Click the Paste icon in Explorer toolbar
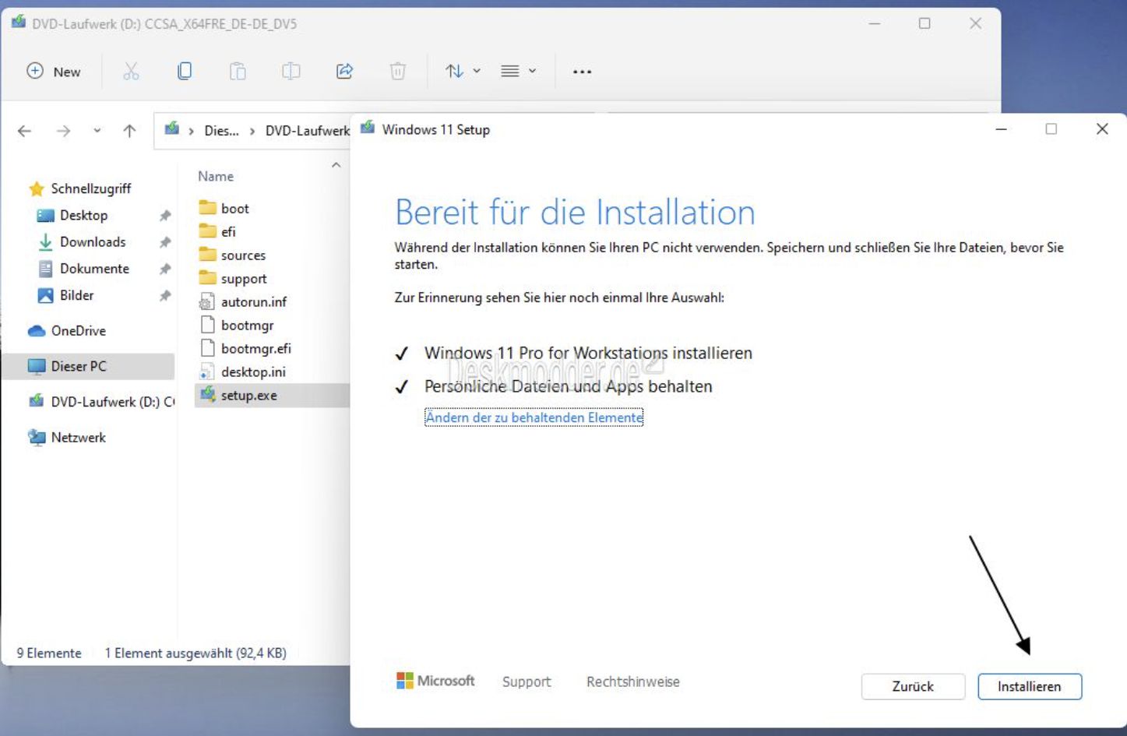Image resolution: width=1127 pixels, height=736 pixels. (238, 71)
